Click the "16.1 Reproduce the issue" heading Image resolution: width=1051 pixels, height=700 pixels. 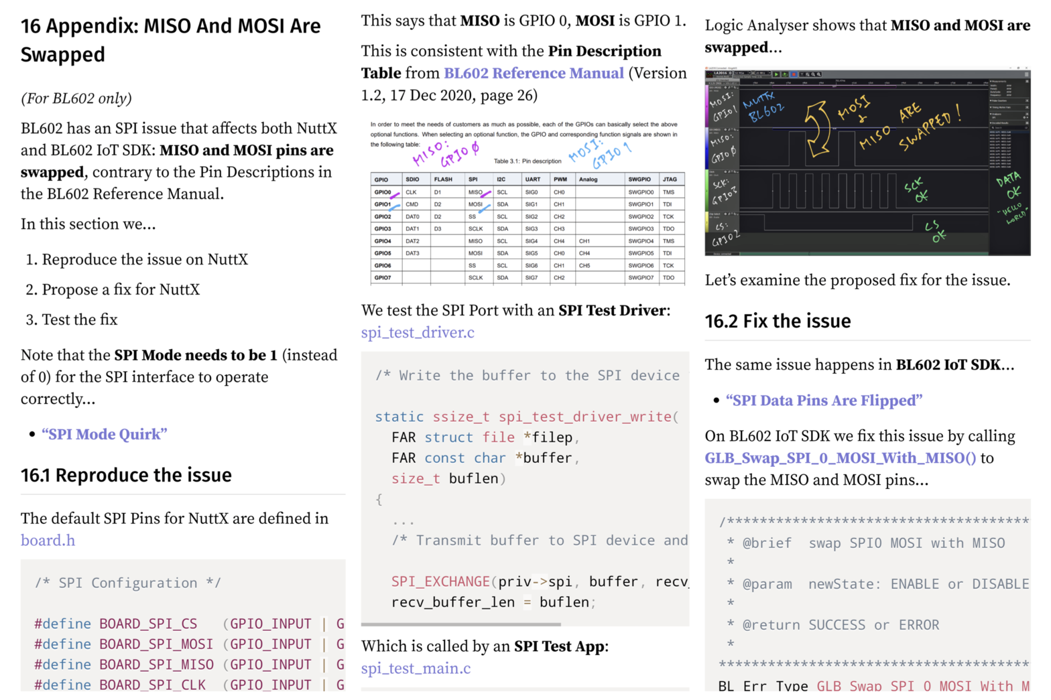click(x=126, y=476)
